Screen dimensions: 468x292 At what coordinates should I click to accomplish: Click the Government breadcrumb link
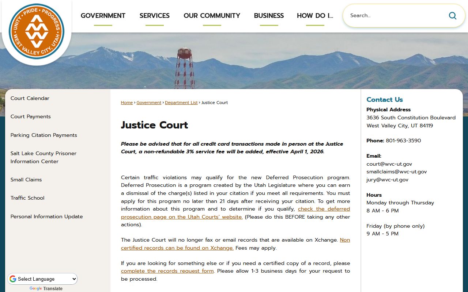[x=149, y=103]
